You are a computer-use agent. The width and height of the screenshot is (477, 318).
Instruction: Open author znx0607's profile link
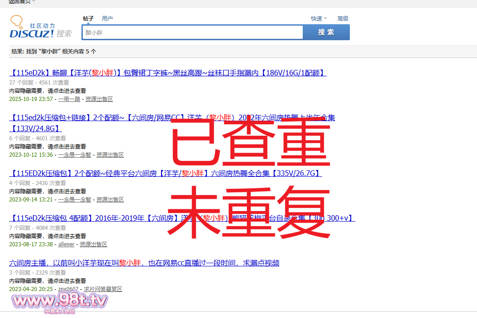pos(68,289)
